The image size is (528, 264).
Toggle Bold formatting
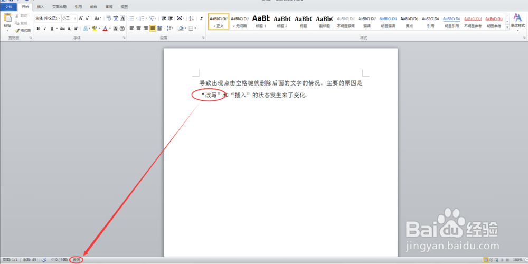38,29
